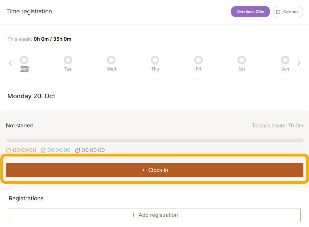Screen dimensions: 309x227
Task: Click the Add registration button
Action: (155, 215)
